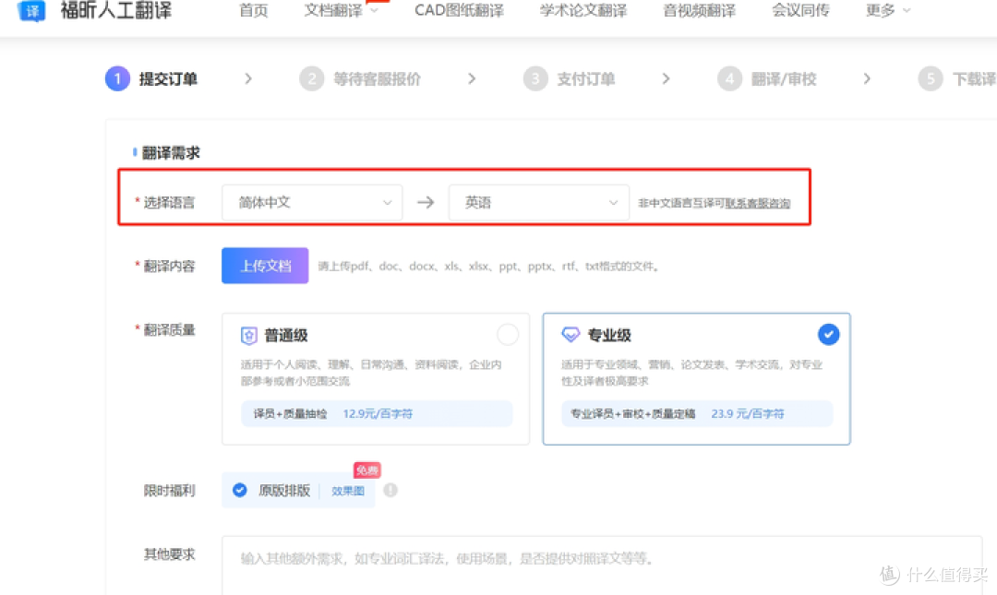
Task: Click the Foxit translation logo icon
Action: coord(31,10)
